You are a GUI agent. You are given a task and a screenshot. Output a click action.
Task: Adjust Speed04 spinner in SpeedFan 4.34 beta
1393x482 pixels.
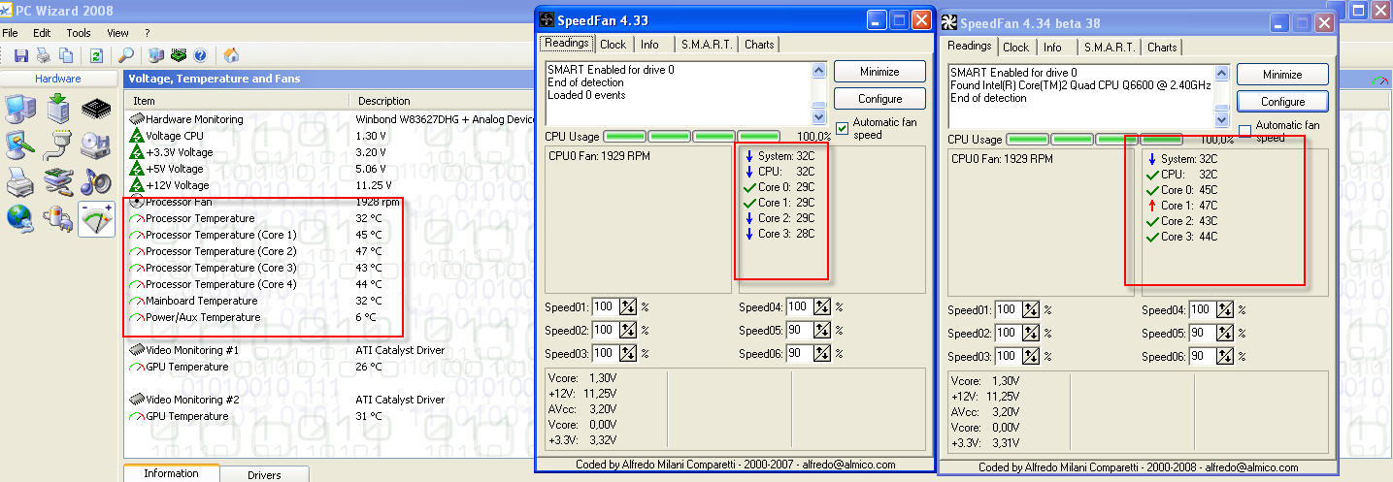point(1225,310)
